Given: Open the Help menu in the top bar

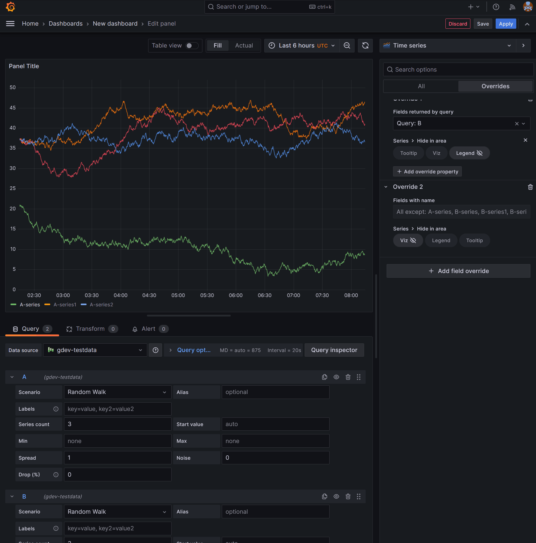Looking at the screenshot, I should click(x=496, y=7).
